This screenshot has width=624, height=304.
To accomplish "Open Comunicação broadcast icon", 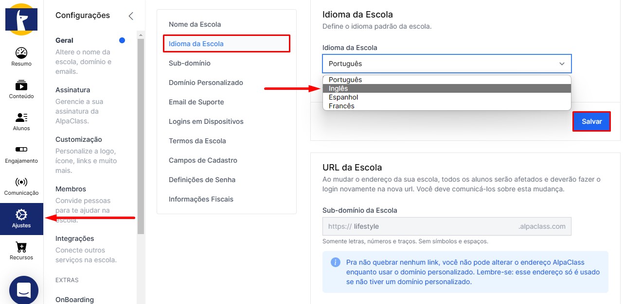I will [x=21, y=182].
